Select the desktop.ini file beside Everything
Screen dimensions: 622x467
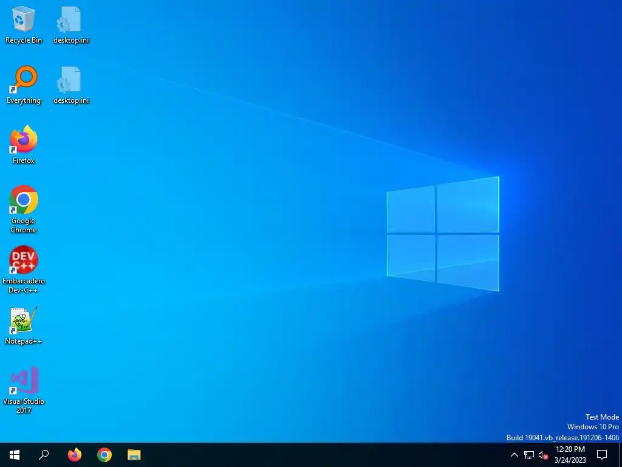(71, 85)
